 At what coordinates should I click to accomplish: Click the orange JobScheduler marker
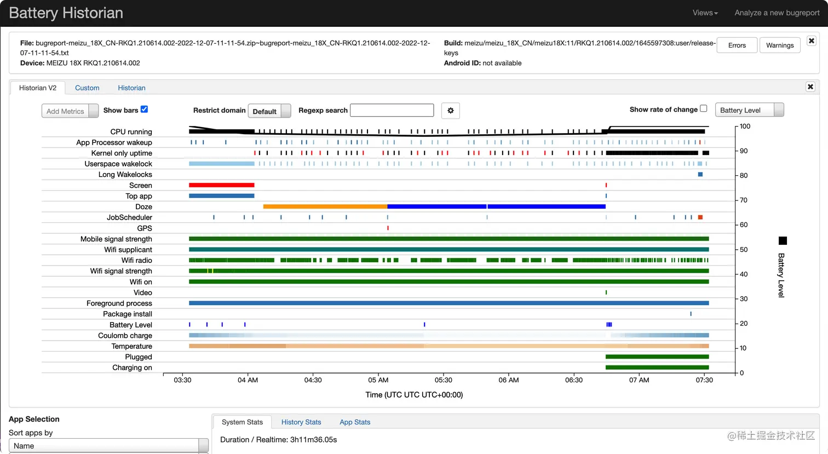coord(700,217)
